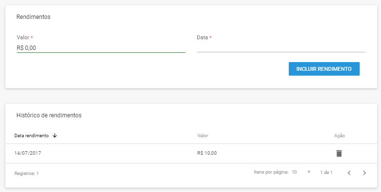Click INCLUIR RENDIMENTO button
This screenshot has width=381, height=192.
pyautogui.click(x=324, y=69)
